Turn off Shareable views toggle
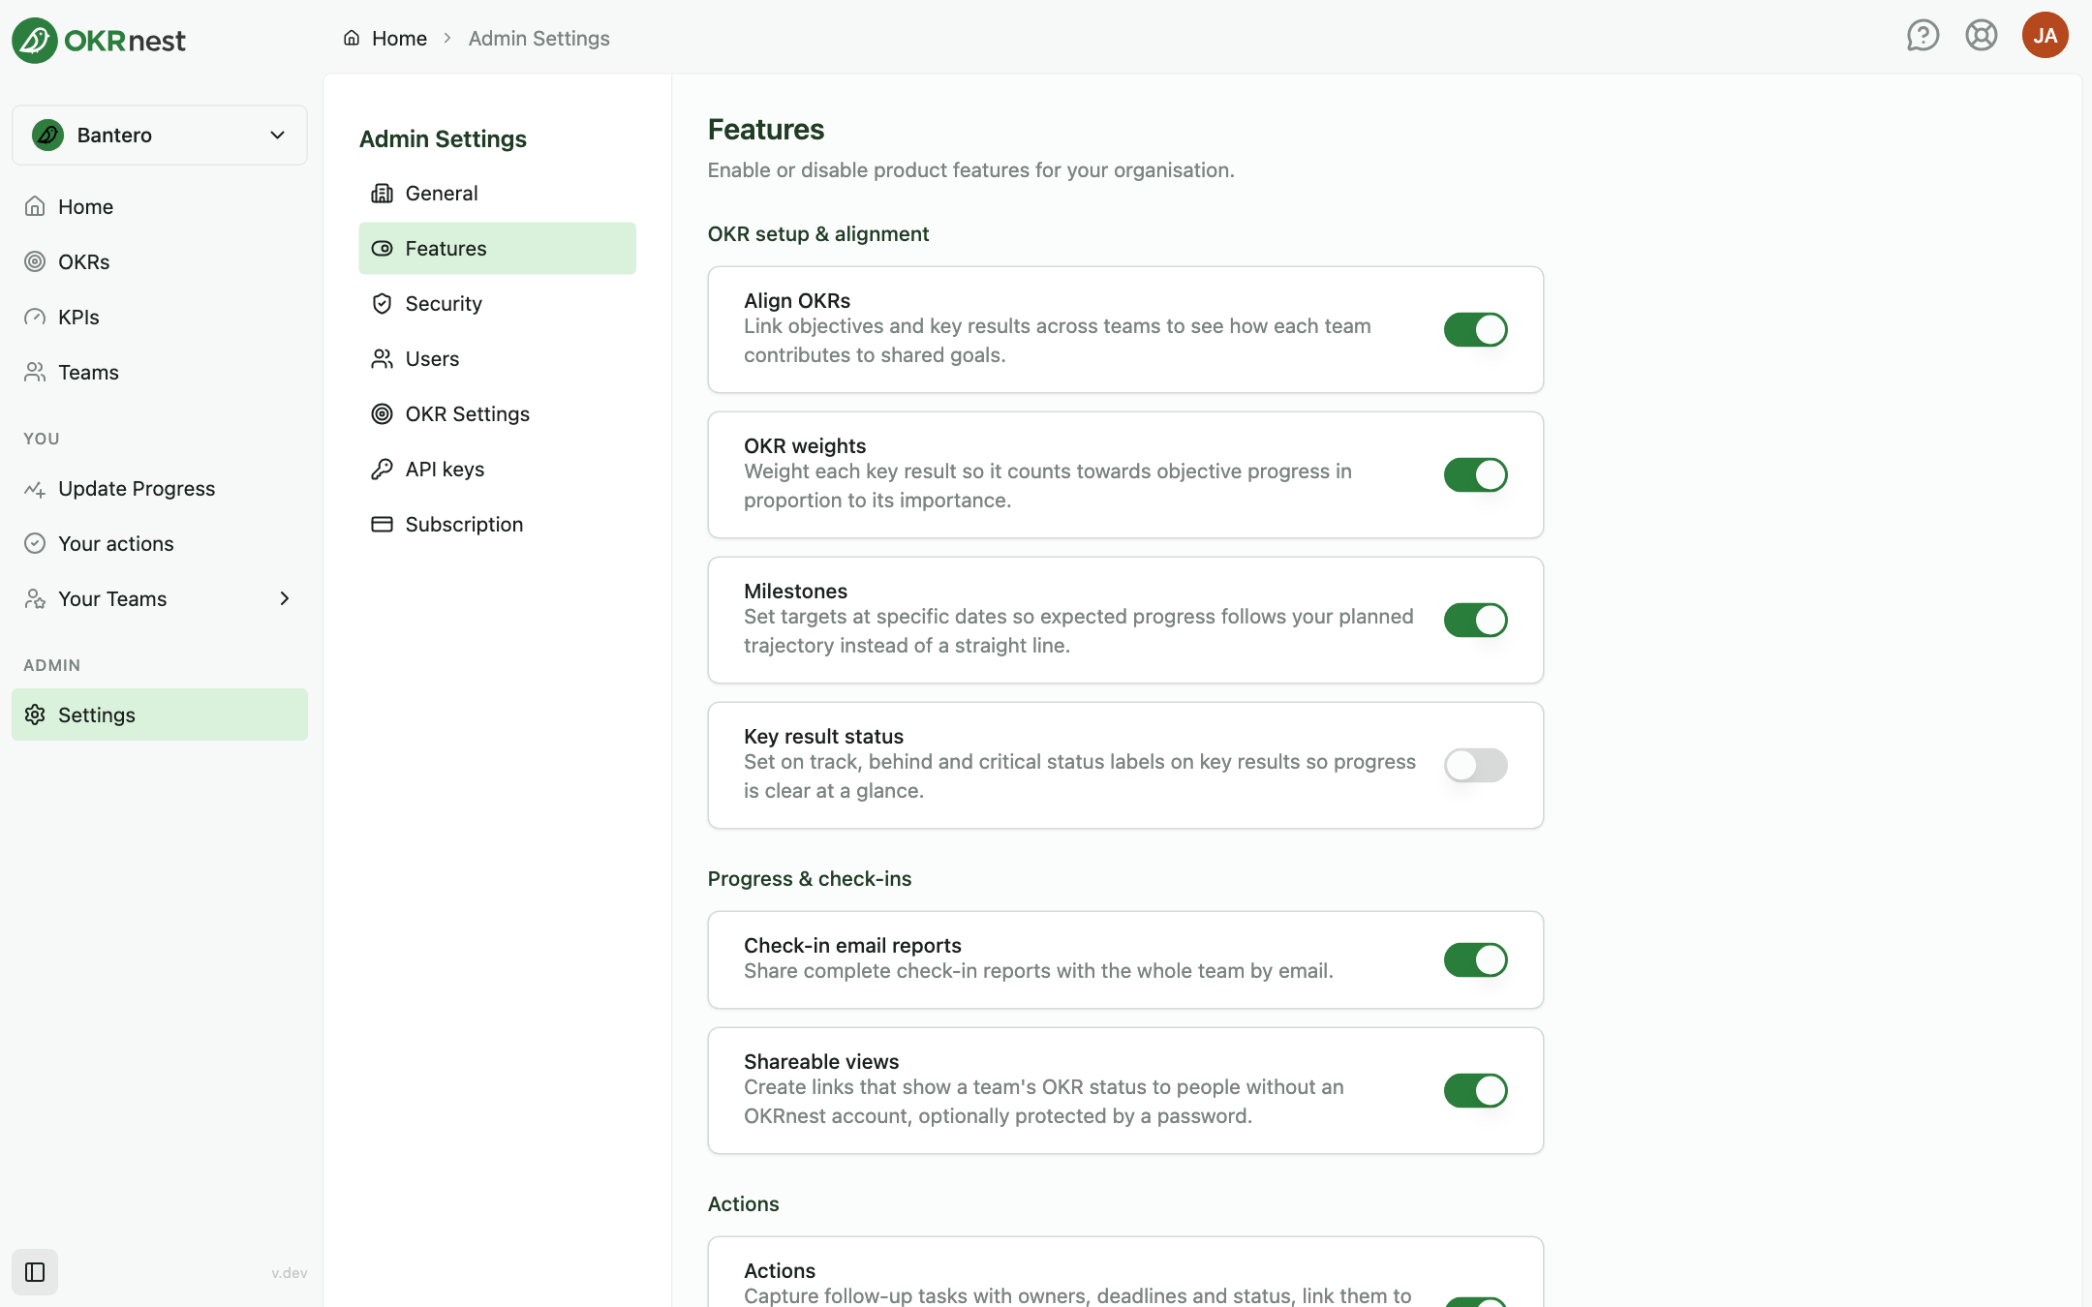2092x1307 pixels. click(x=1475, y=1090)
